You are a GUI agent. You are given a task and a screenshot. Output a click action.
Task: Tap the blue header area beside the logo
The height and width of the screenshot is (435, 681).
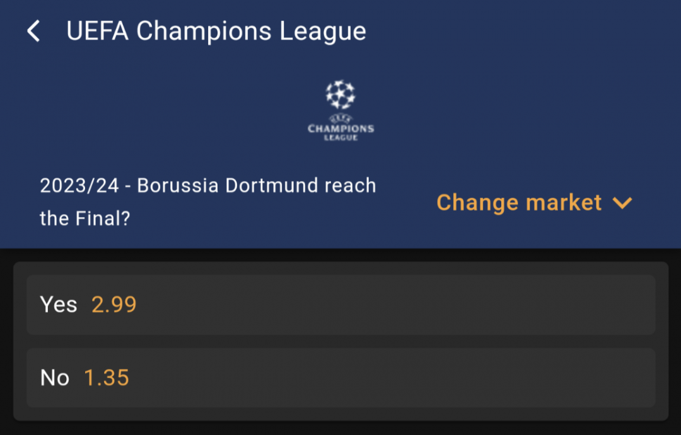pyautogui.click(x=521, y=108)
